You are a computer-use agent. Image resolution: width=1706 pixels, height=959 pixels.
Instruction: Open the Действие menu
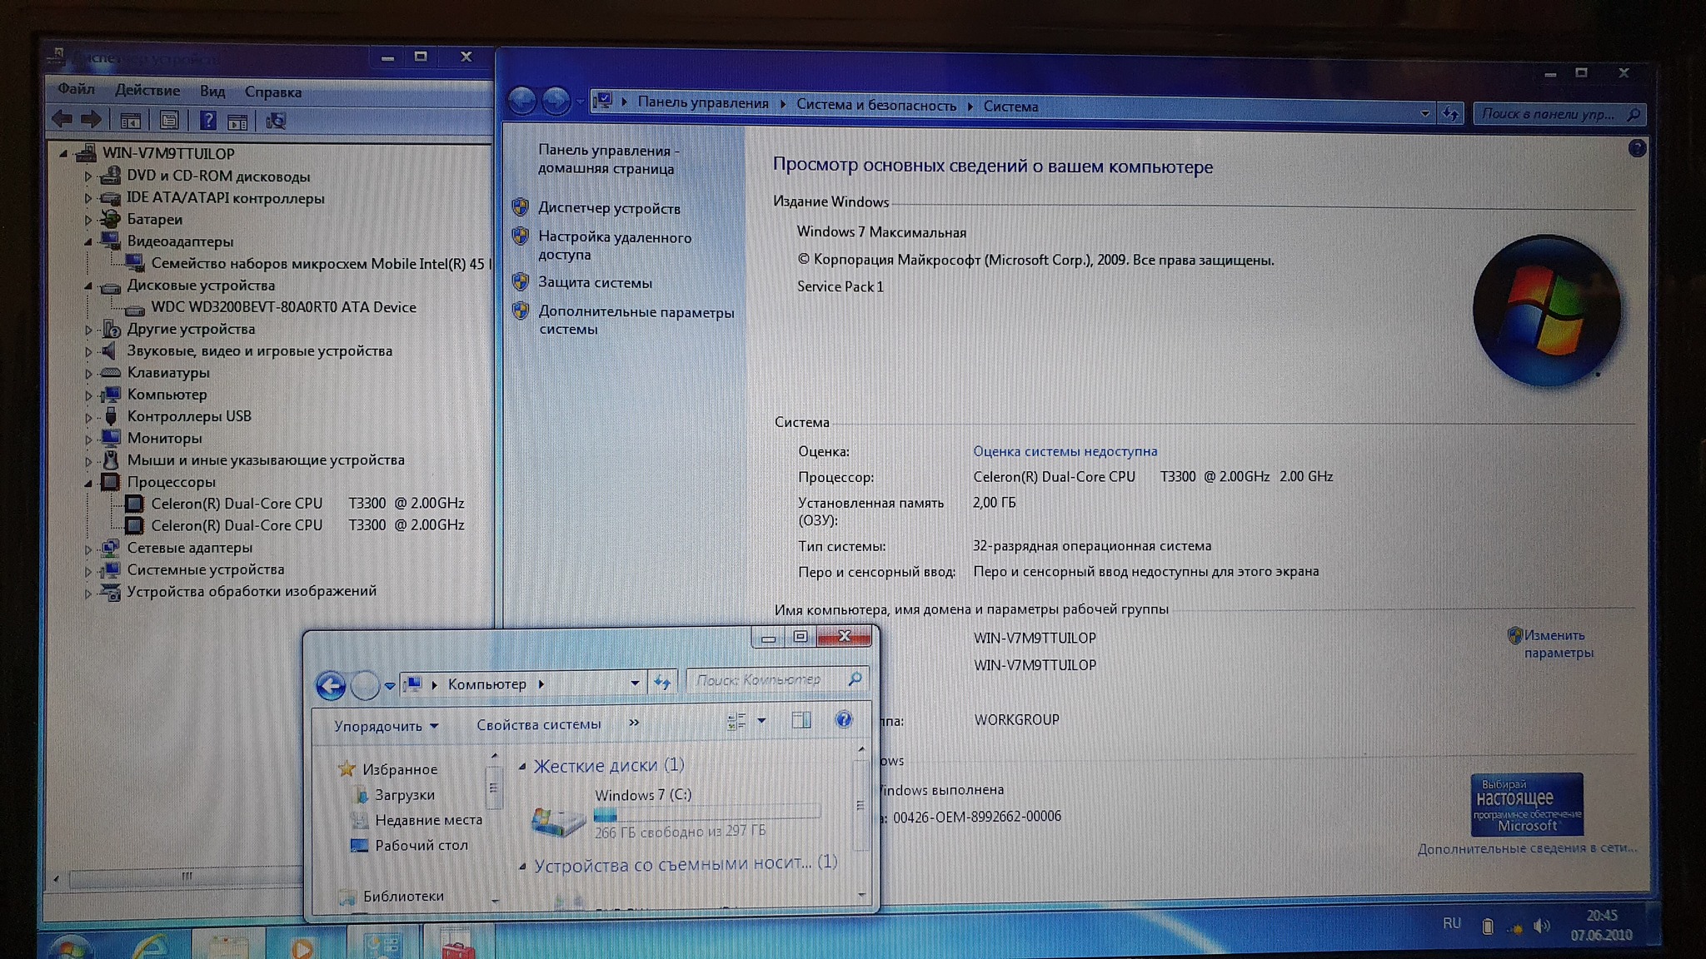[x=147, y=90]
